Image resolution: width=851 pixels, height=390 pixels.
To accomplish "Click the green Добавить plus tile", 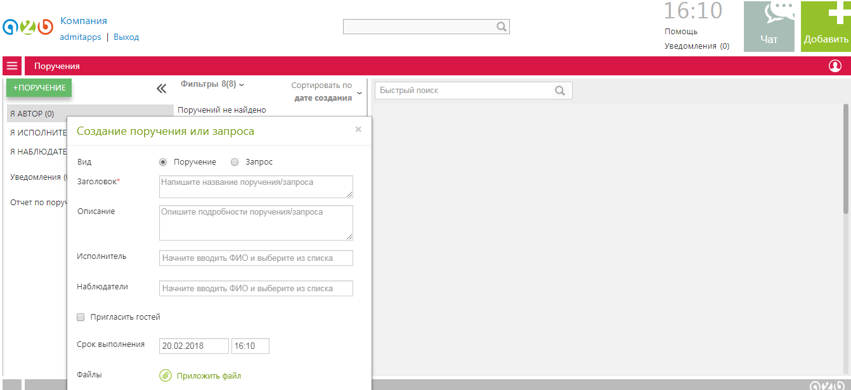I will [x=826, y=27].
